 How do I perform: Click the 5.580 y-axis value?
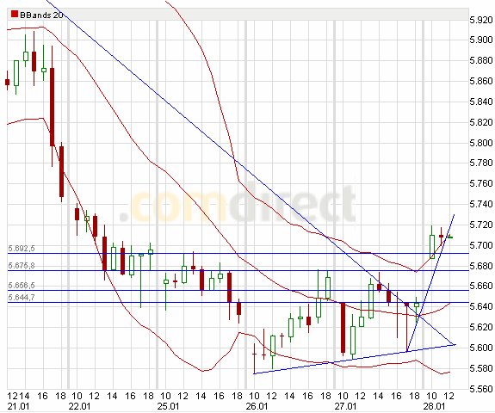pos(481,368)
